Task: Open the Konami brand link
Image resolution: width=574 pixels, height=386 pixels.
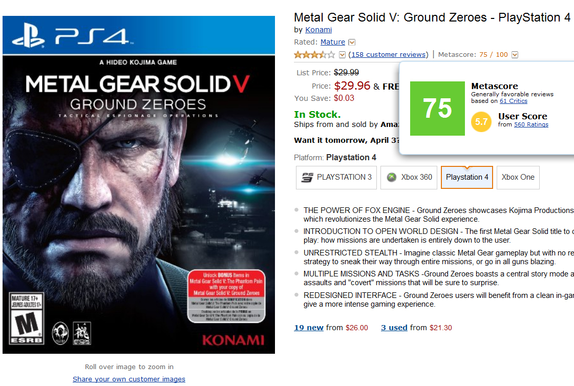Action: coord(318,30)
